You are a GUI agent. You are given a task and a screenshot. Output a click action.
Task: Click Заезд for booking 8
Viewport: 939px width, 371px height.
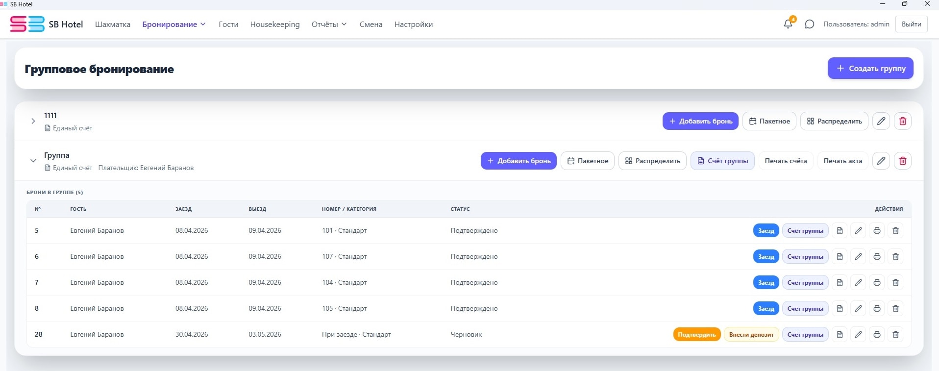pyautogui.click(x=766, y=308)
